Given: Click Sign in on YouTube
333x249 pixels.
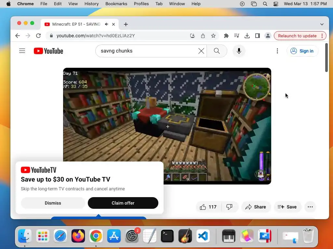Looking at the screenshot, I should click(302, 51).
